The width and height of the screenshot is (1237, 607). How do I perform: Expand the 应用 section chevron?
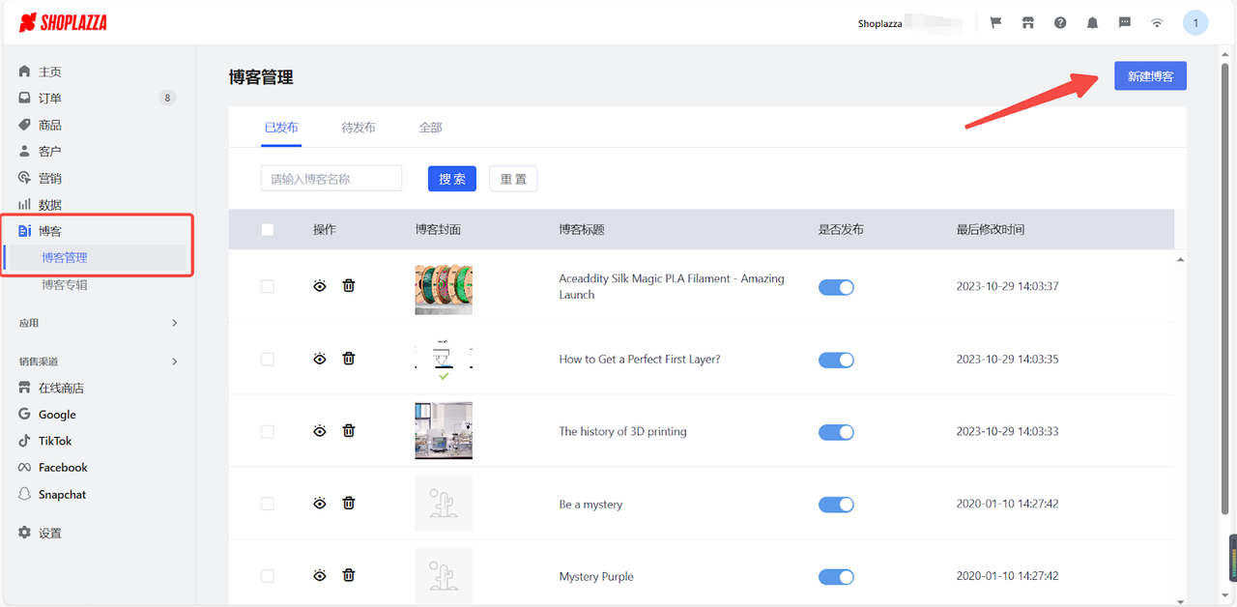click(175, 323)
